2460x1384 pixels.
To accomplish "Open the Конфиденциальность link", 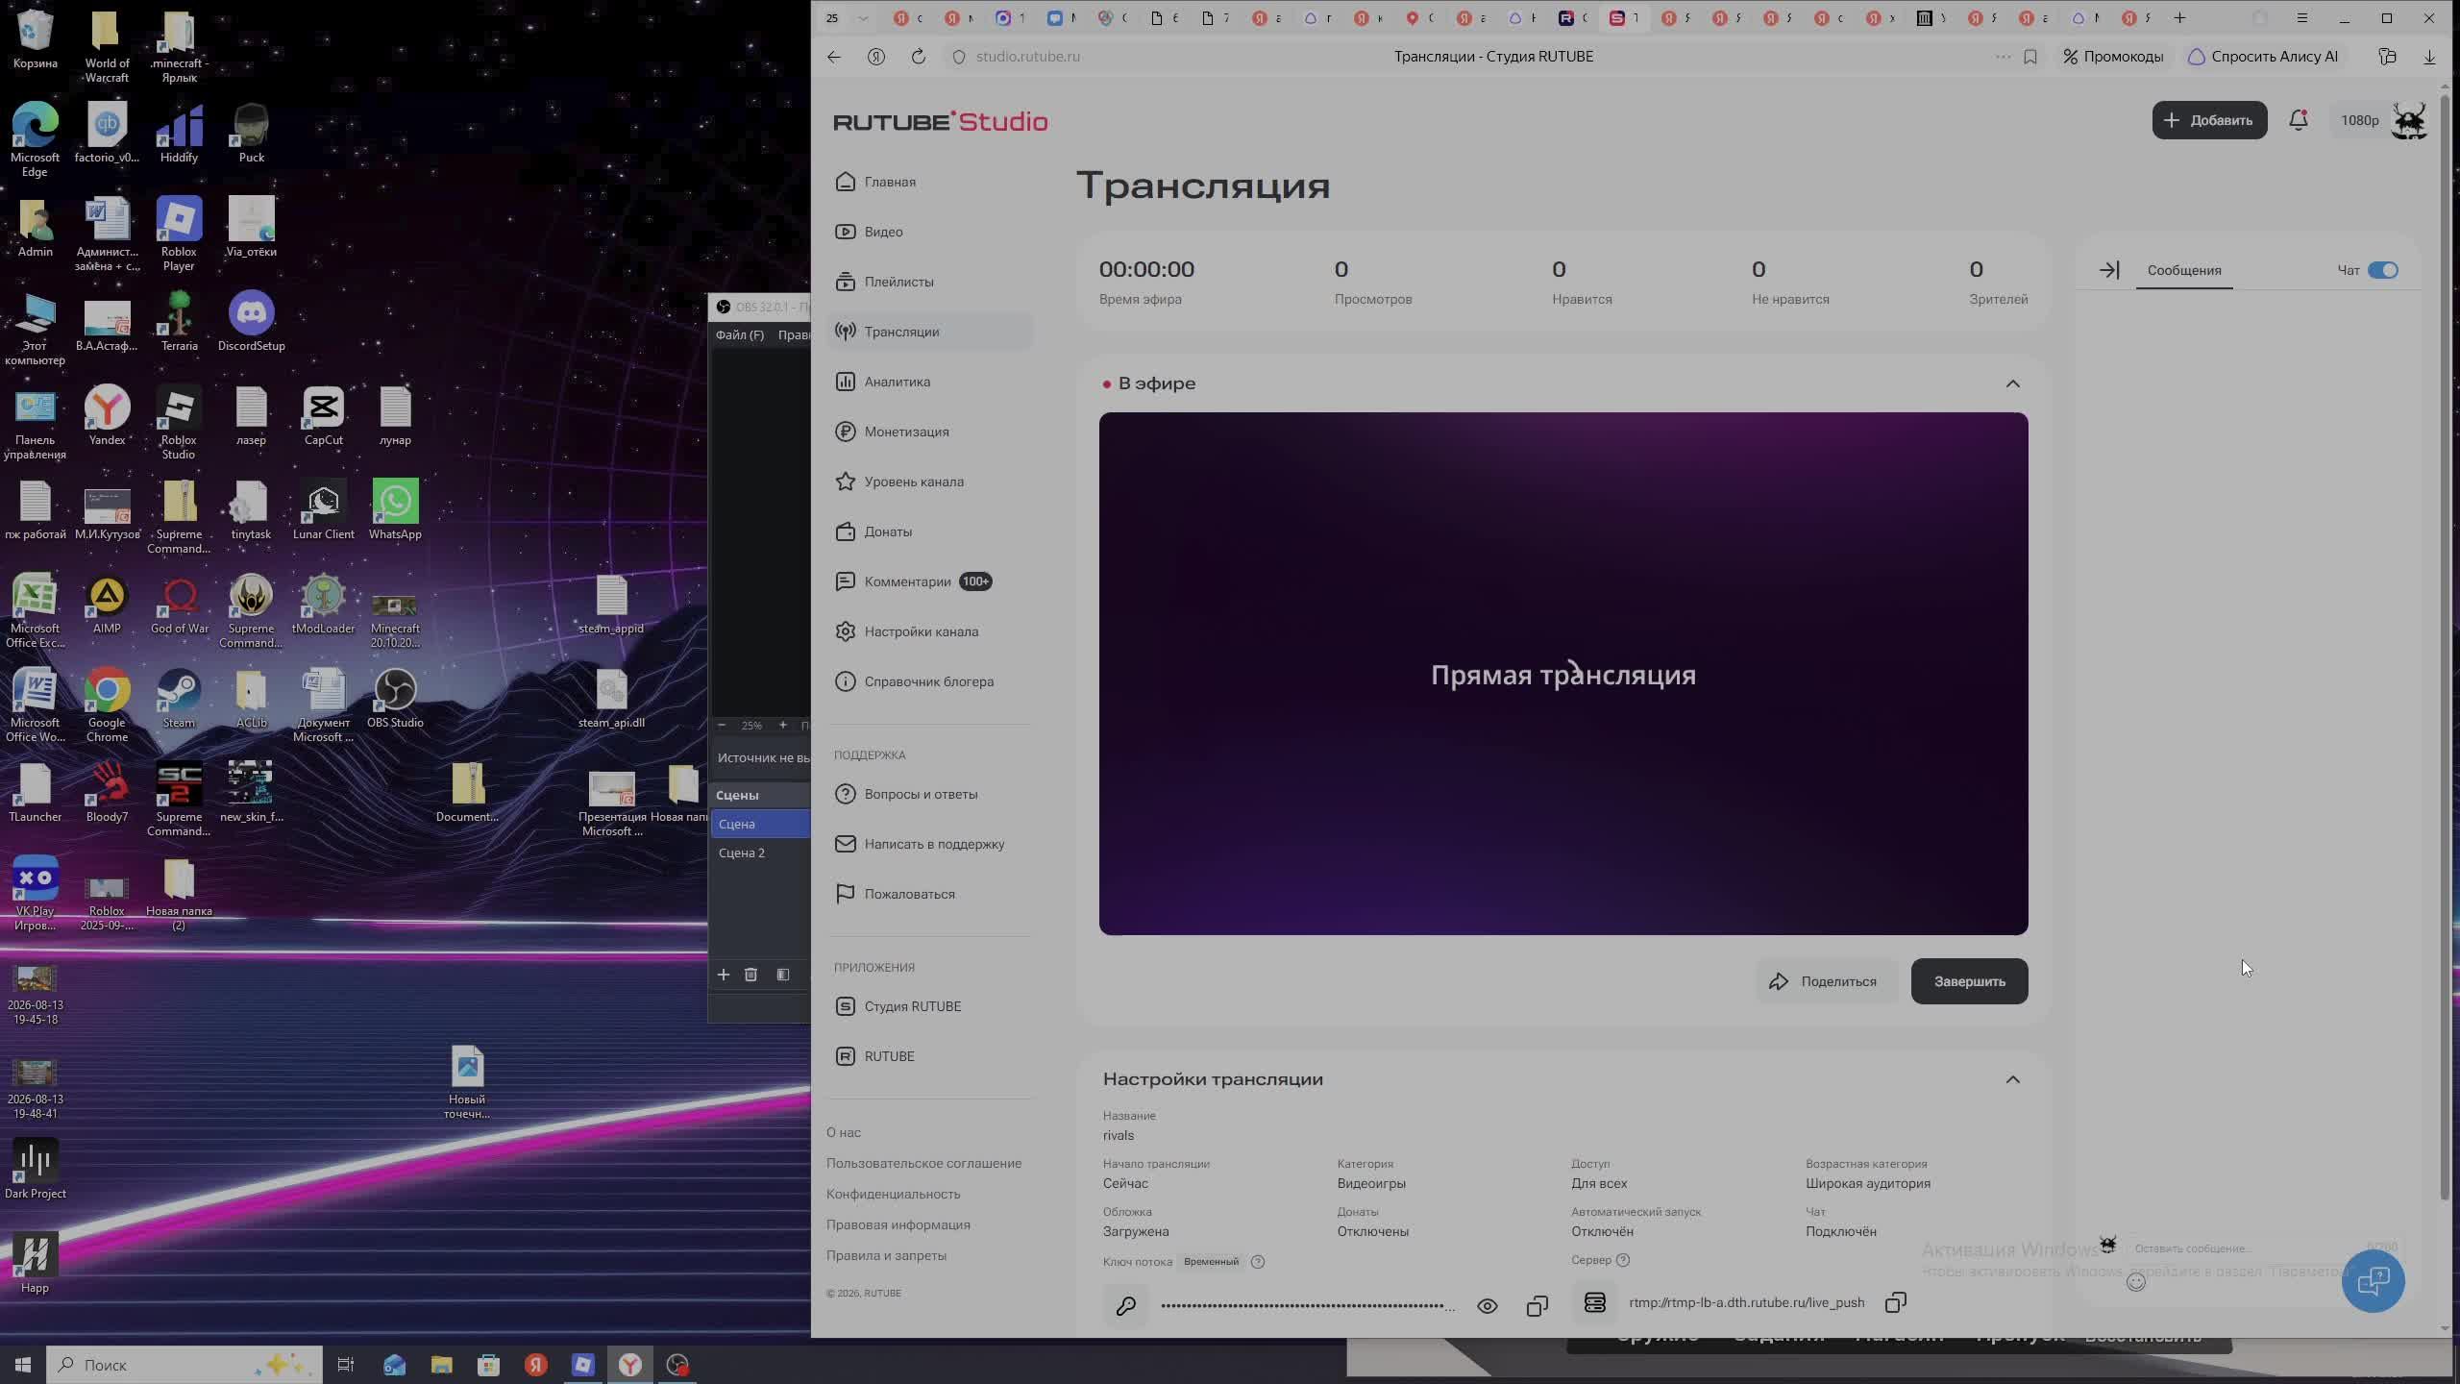I will [893, 1194].
